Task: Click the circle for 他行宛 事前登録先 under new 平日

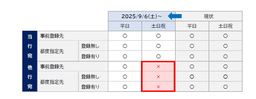Action: (x=125, y=66)
